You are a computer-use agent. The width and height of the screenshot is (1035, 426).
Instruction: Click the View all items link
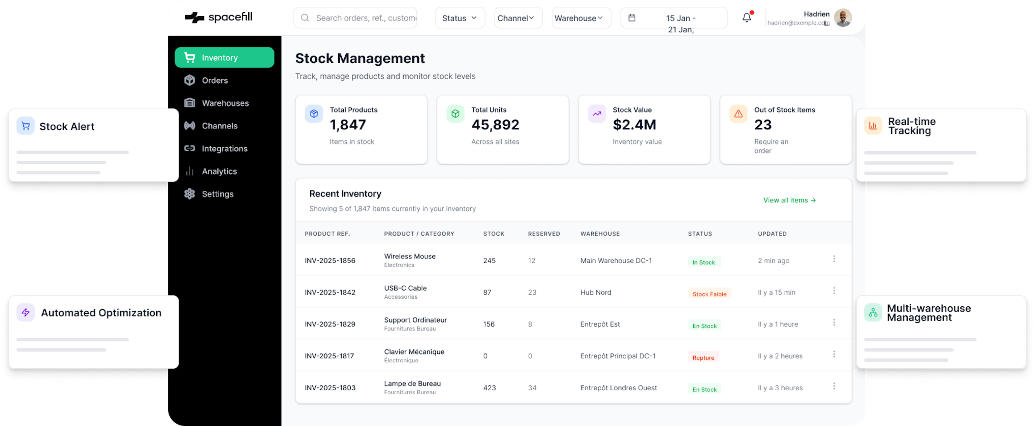[x=789, y=200]
